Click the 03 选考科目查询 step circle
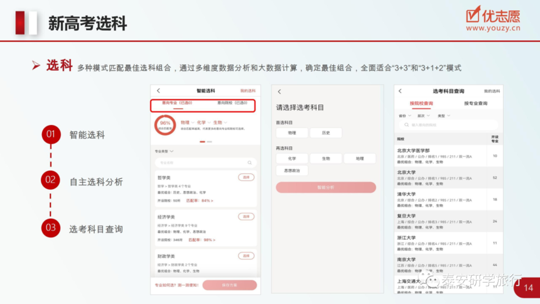This screenshot has width=540, height=304. [x=51, y=228]
